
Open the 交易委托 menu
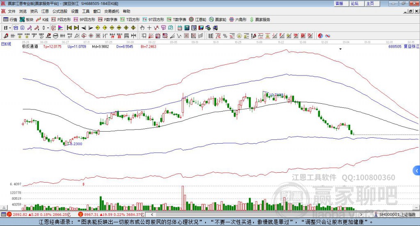(112, 11)
